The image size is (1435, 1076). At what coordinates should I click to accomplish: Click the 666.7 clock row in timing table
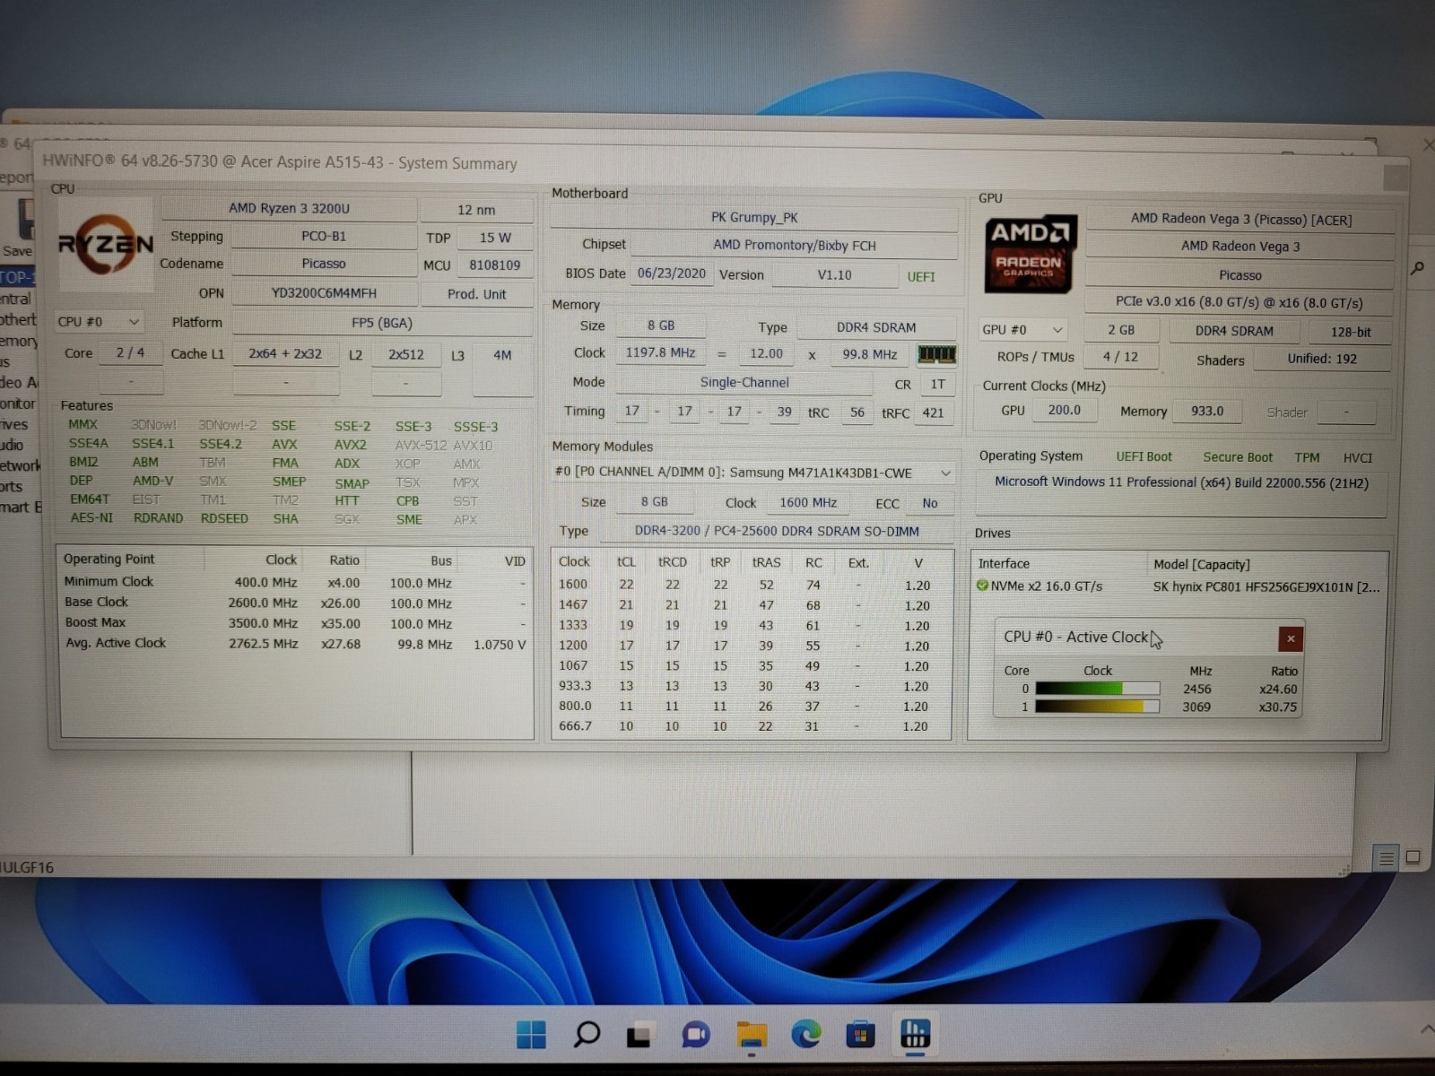coord(751,726)
